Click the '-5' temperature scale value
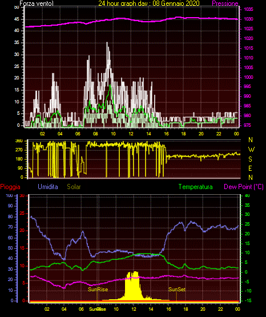Image resolution: width=266 pixels, height=317 pixels. [247, 282]
